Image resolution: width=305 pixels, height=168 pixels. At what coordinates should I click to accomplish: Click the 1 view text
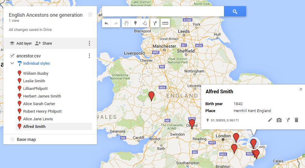(14, 21)
